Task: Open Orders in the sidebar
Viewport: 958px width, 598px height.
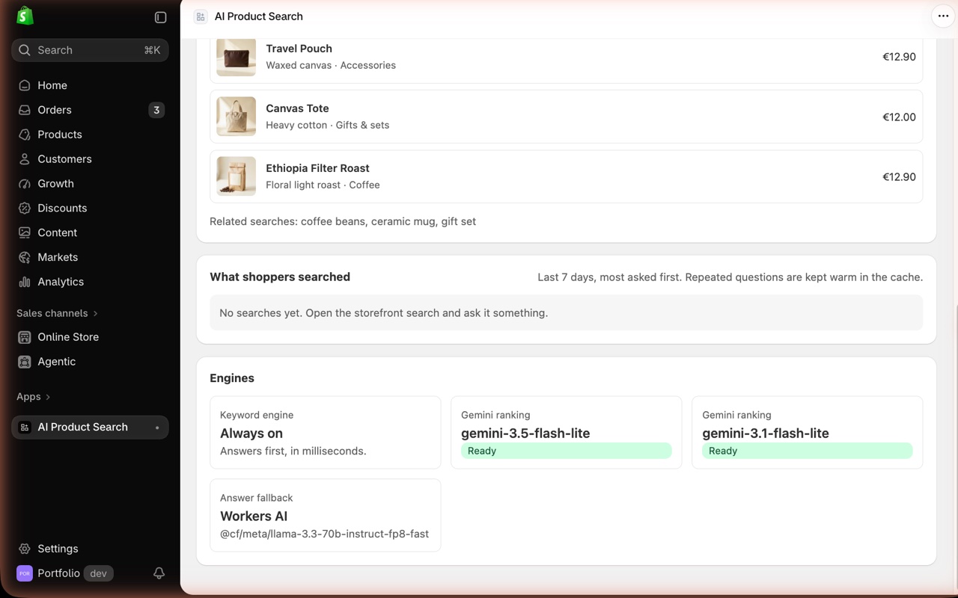Action: [x=90, y=110]
